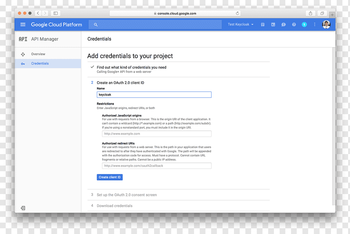350x234 pixels.
Task: Click the Authorized redirect URIs field
Action: (x=156, y=166)
